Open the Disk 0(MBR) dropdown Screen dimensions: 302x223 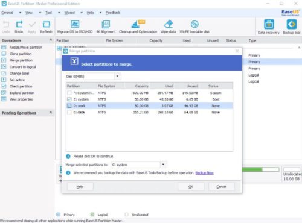pyautogui.click(x=94, y=77)
